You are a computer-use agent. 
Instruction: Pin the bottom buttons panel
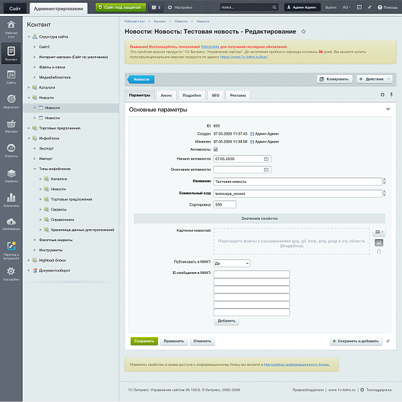point(388,341)
